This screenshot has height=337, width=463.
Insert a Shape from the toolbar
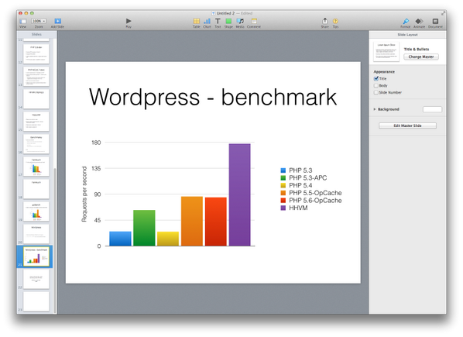tap(228, 21)
